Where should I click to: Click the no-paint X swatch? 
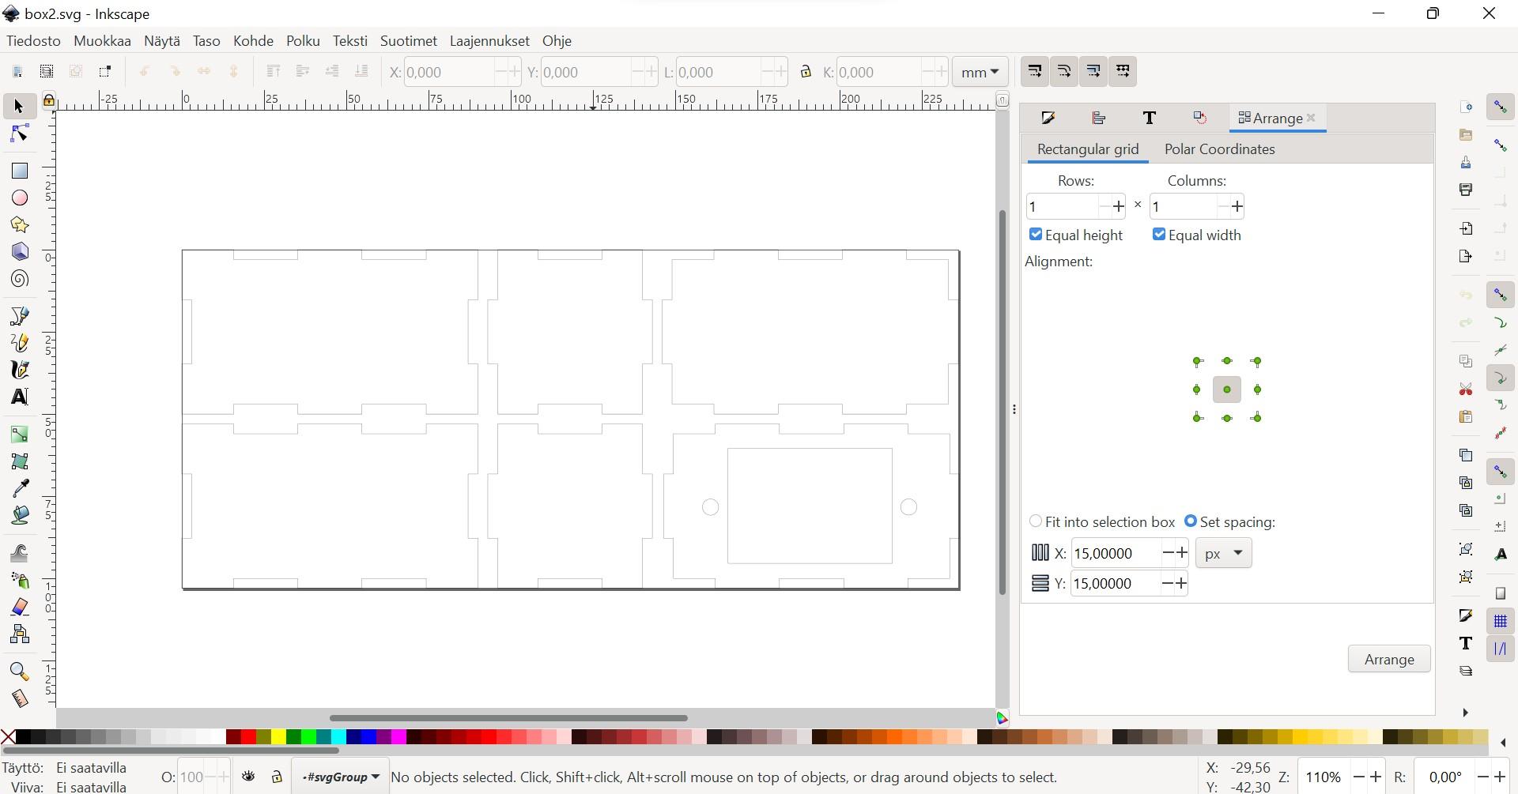click(8, 737)
